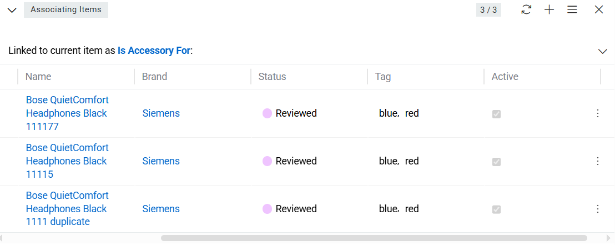Open row options for Headphones Black 11115

click(598, 161)
